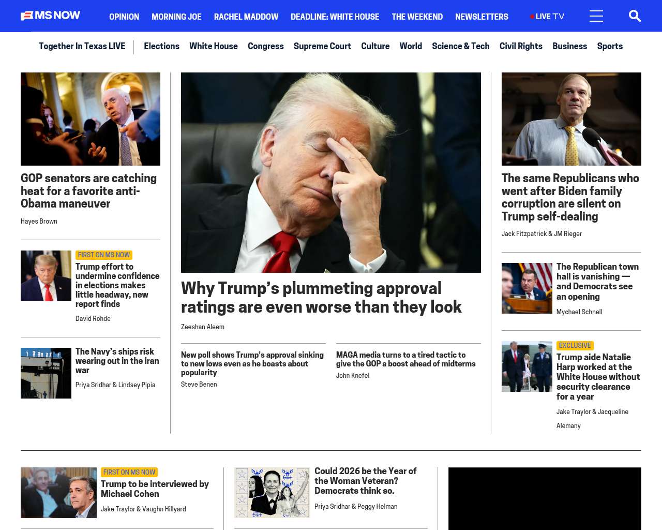Read 'The same Republicans who went after Biden'
The height and width of the screenshot is (530, 662).
click(x=570, y=197)
